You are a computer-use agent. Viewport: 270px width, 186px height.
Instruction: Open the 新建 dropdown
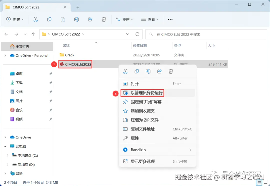pos(15,19)
